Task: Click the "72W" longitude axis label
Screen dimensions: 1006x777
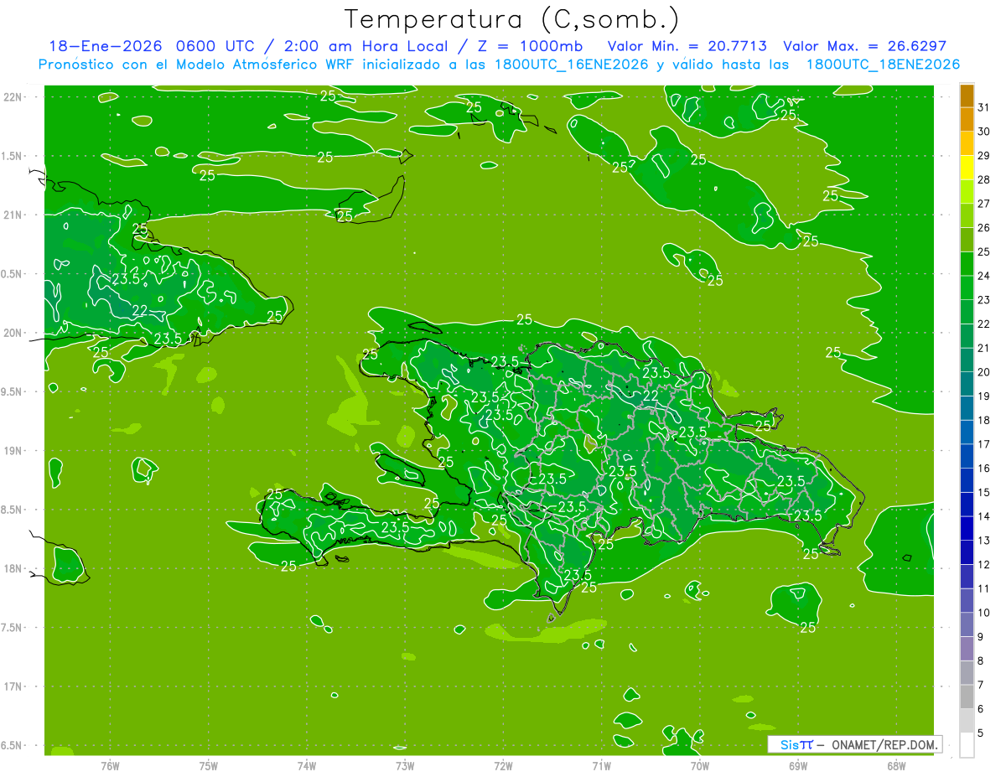Action: click(503, 766)
